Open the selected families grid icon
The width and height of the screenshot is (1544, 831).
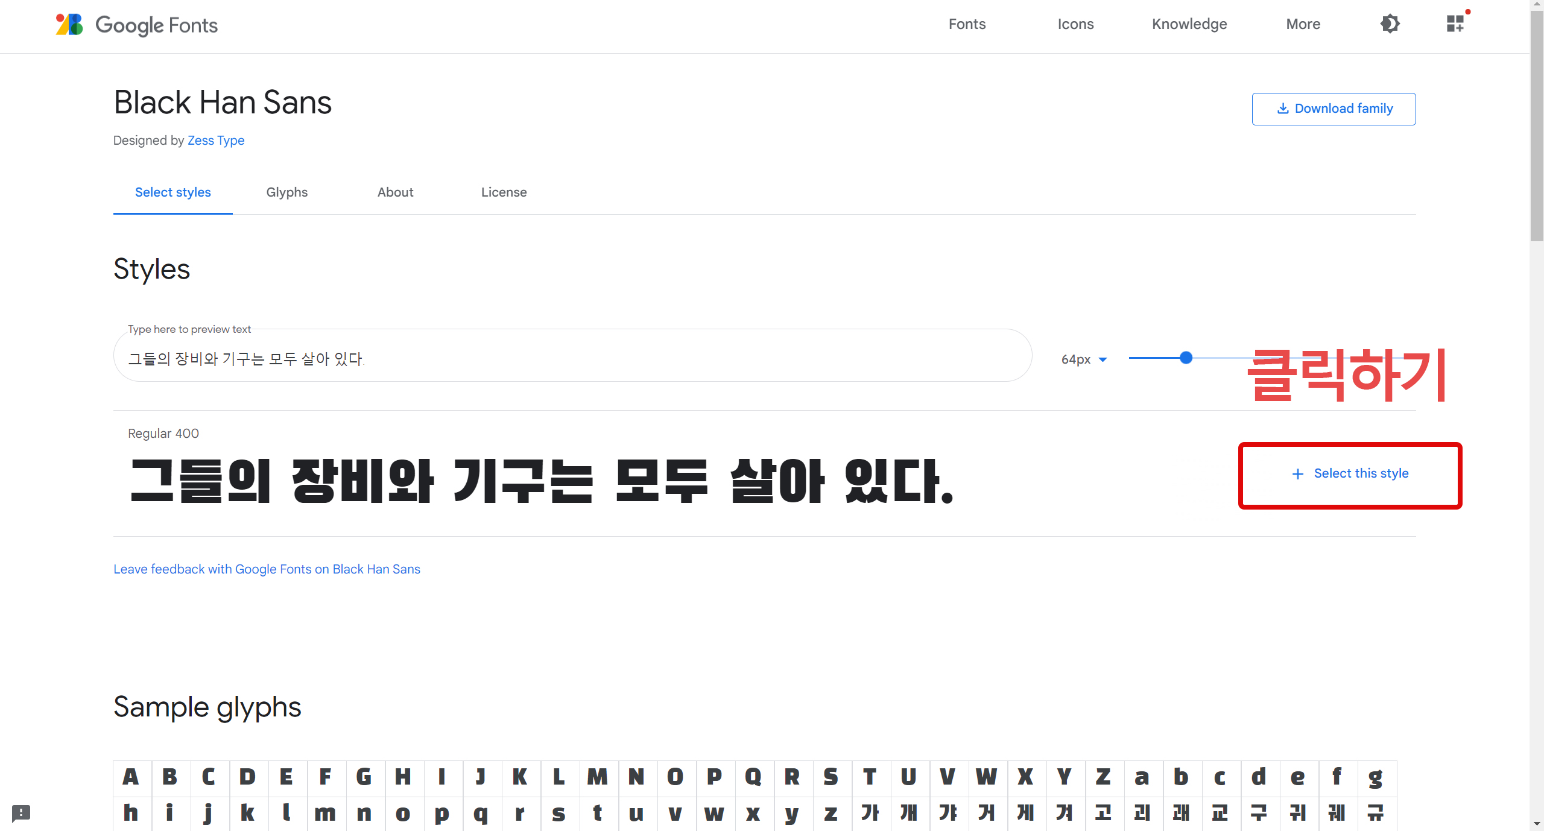(x=1455, y=24)
